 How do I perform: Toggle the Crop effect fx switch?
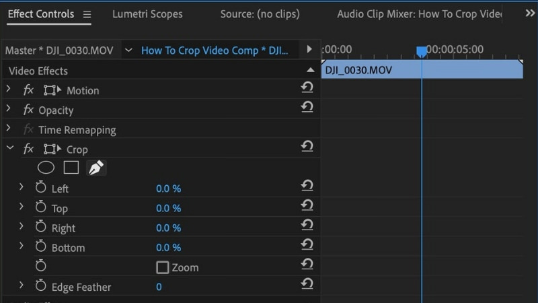(x=28, y=149)
